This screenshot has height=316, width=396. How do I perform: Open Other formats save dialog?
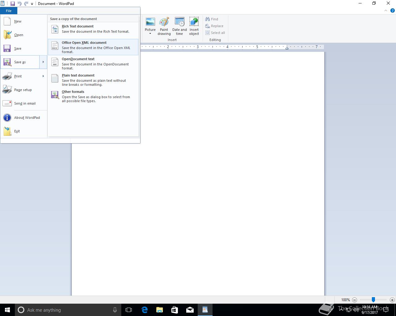click(93, 96)
